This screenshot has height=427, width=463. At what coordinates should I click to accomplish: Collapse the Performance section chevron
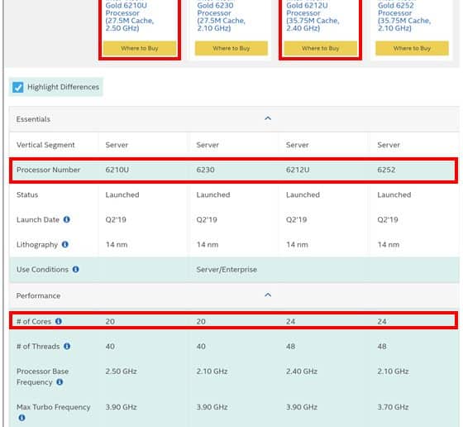[x=268, y=295]
